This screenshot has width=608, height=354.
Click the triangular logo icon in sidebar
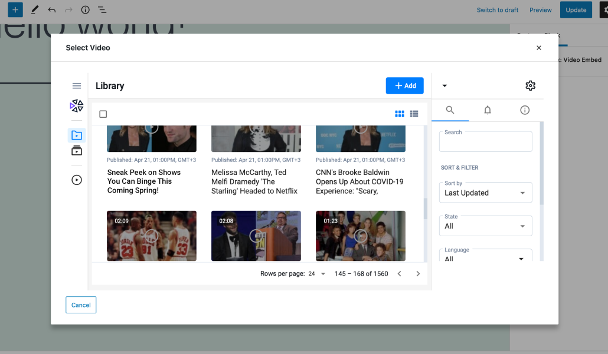77,105
